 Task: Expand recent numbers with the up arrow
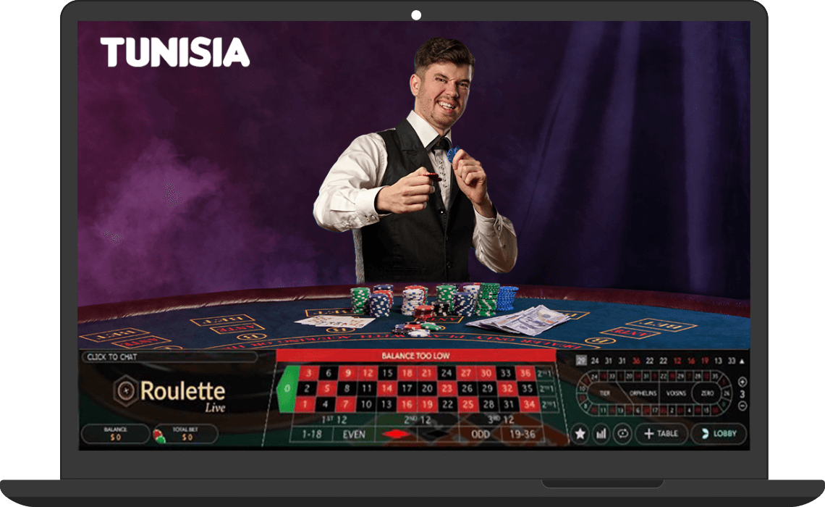(742, 361)
